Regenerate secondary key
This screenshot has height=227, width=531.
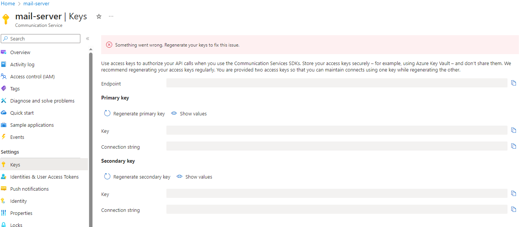pyautogui.click(x=137, y=177)
